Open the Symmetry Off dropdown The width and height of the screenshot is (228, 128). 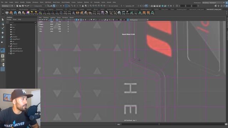click(x=130, y=6)
